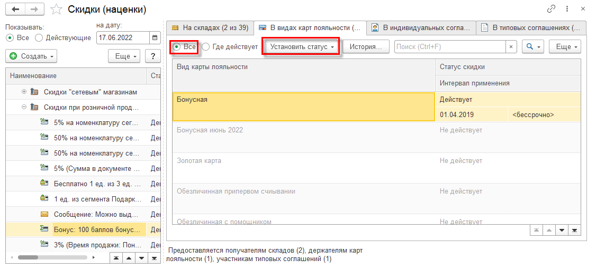This screenshot has height=269, width=596.
Task: Open the right panel 'Еще' menu
Action: [565, 47]
